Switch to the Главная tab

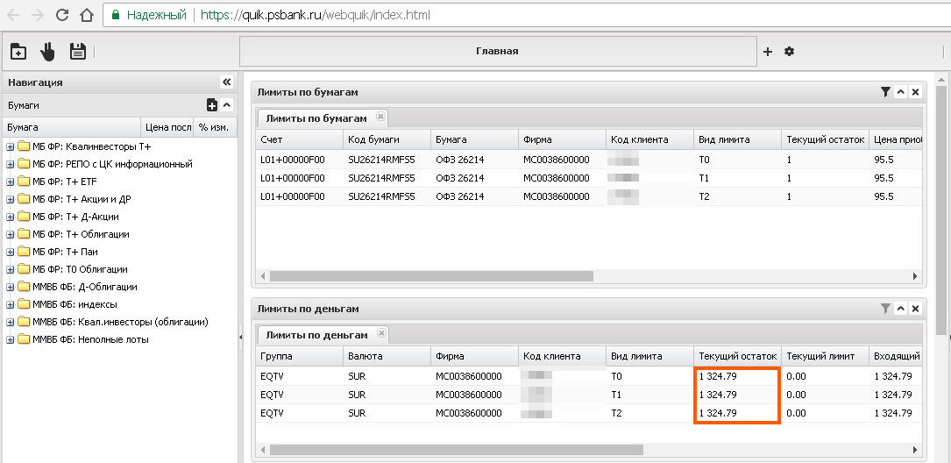click(497, 51)
